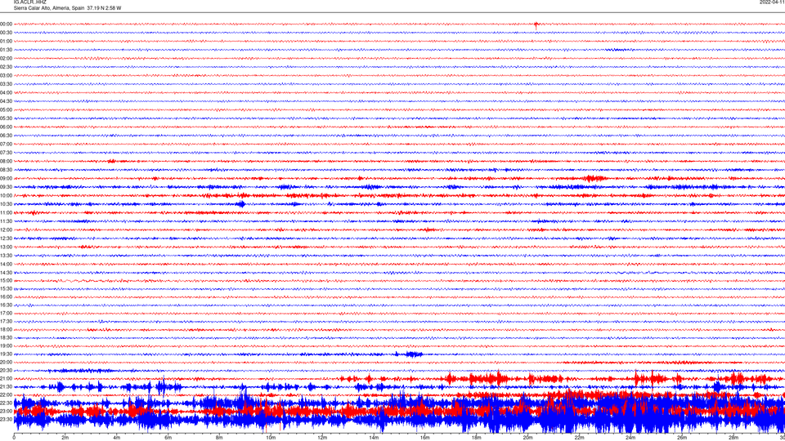Select the 07:00 trace time label
The width and height of the screenshot is (785, 441).
[6, 144]
